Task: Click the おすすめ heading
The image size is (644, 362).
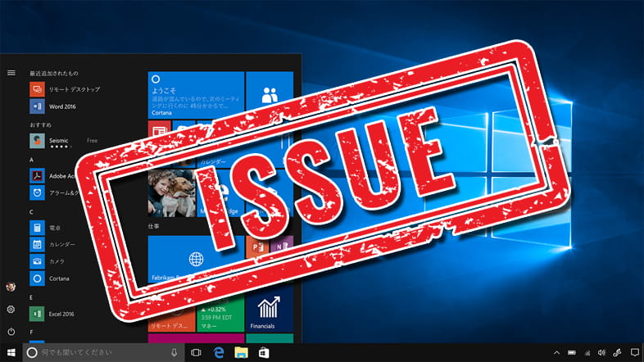Action: (x=40, y=124)
